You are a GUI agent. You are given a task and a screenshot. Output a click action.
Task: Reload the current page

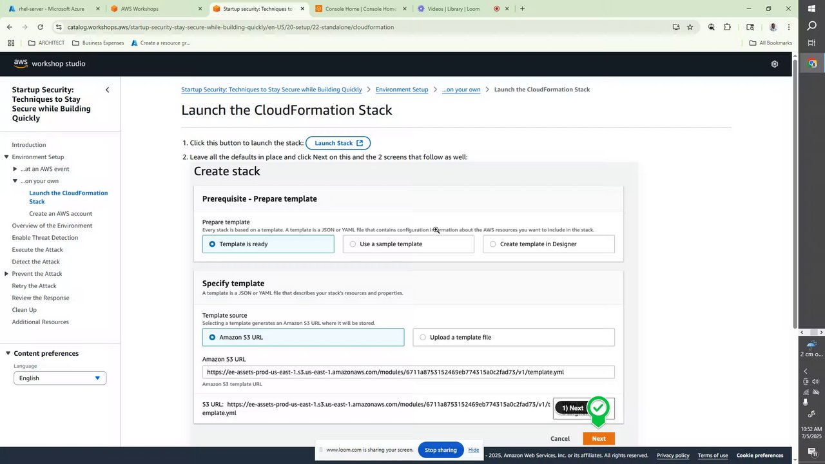pyautogui.click(x=40, y=27)
